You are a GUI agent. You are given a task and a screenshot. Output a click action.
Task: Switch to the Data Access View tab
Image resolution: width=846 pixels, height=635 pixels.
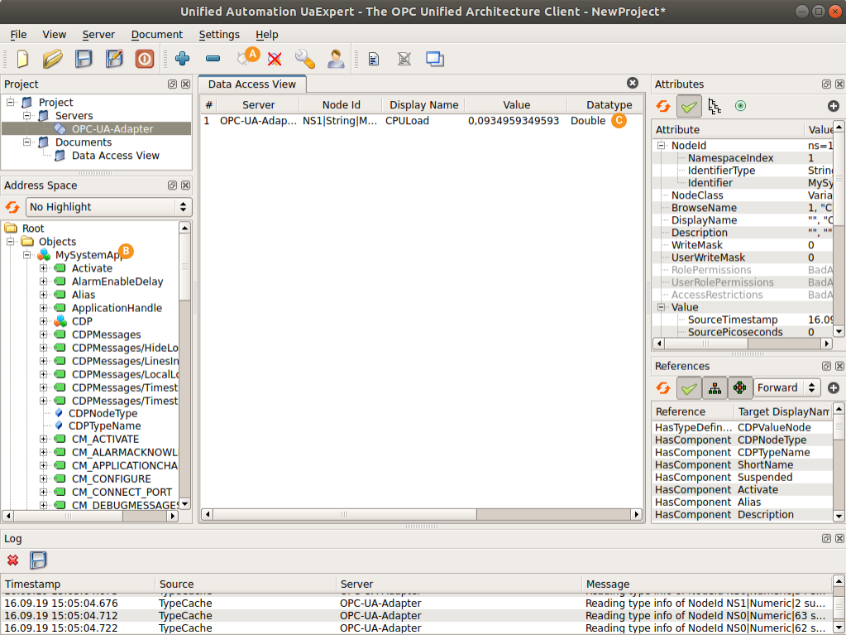click(x=251, y=84)
